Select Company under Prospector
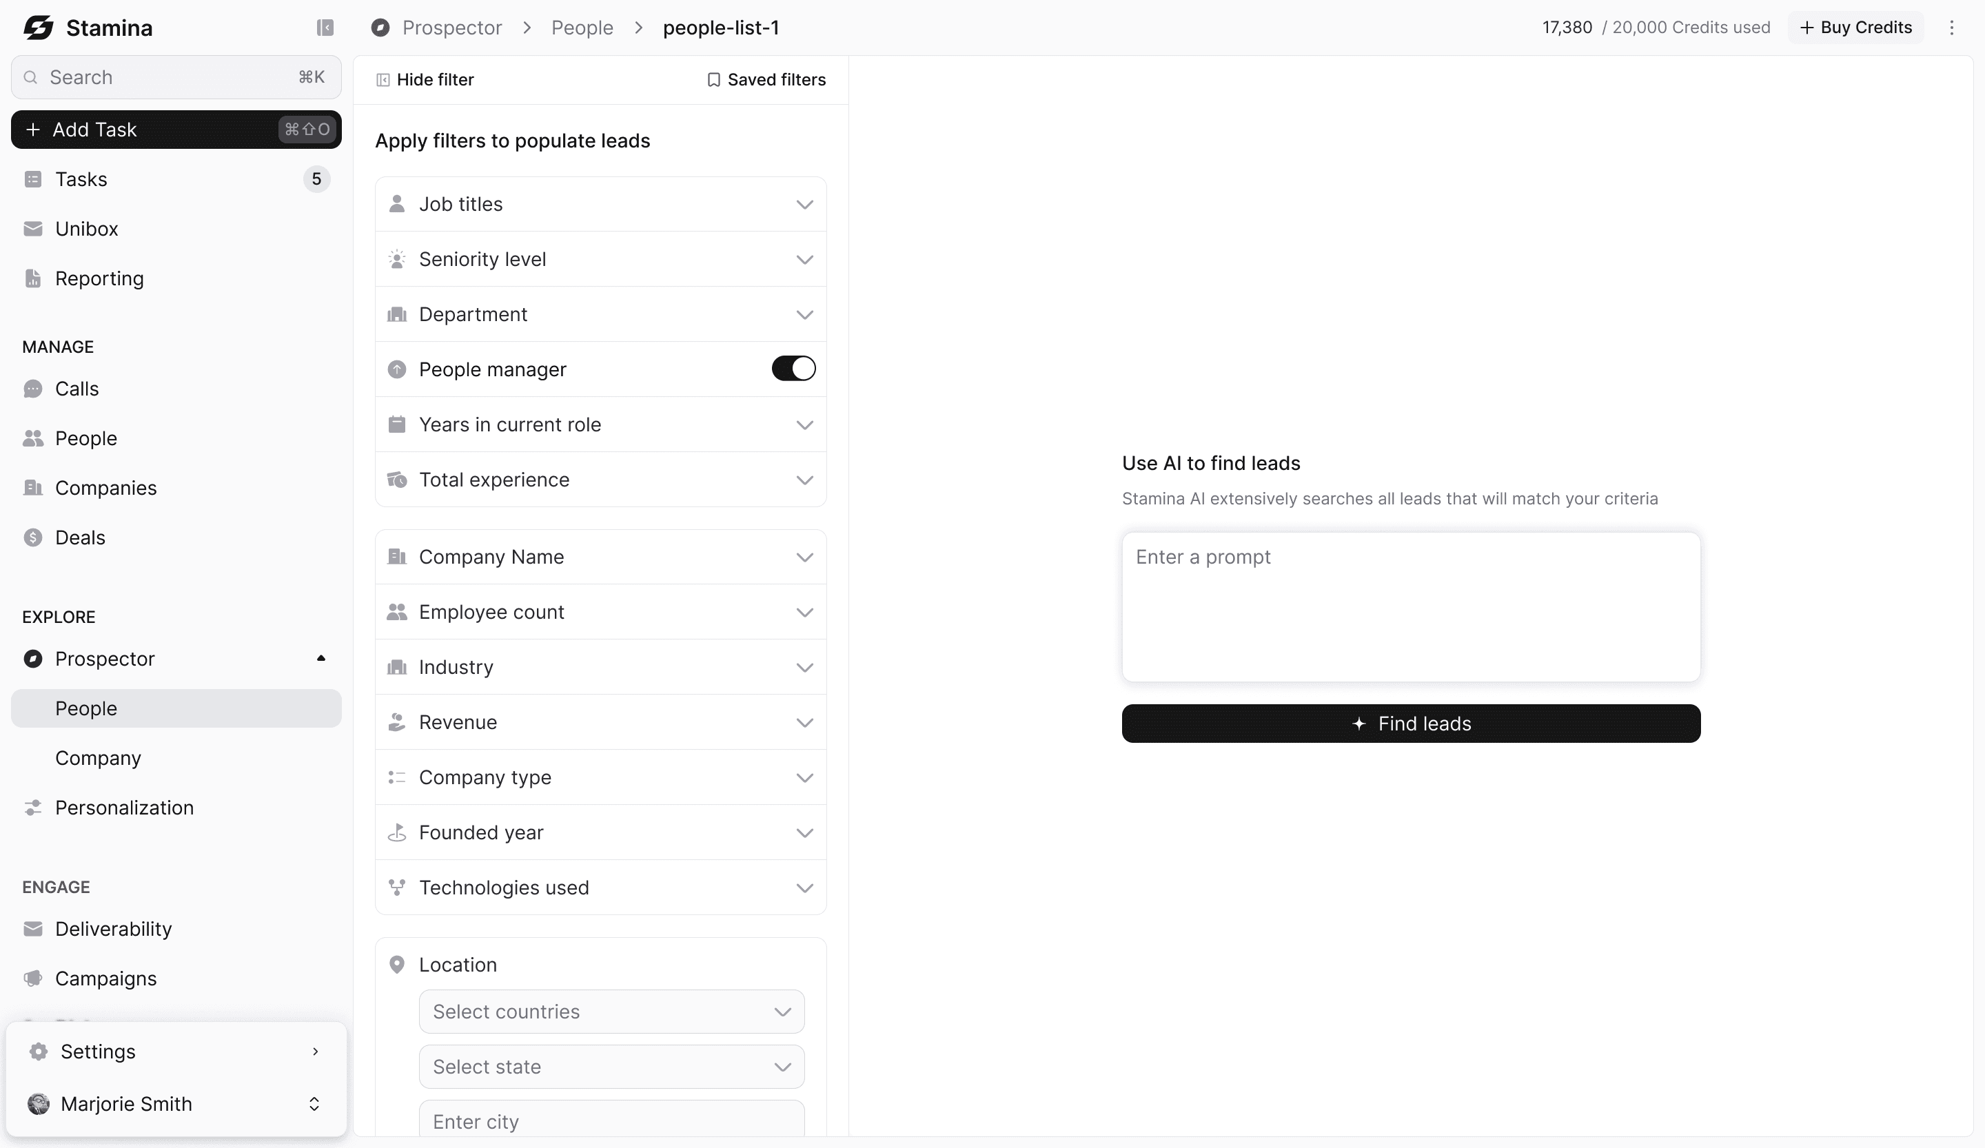The height and width of the screenshot is (1148, 1985). [98, 758]
